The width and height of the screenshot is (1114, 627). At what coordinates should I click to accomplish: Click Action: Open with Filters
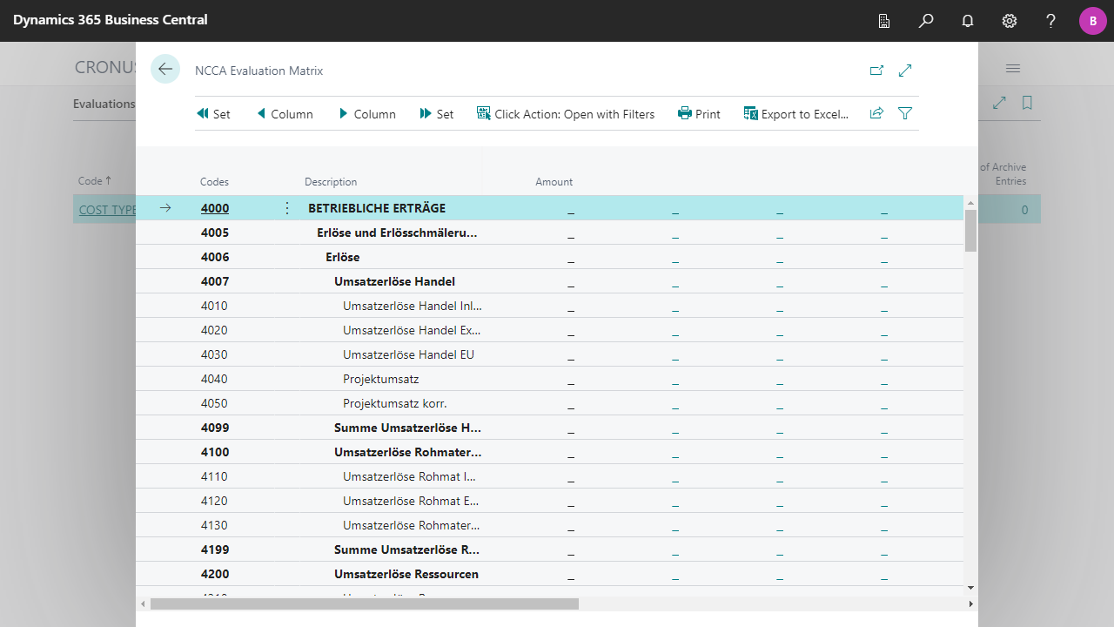pos(566,114)
